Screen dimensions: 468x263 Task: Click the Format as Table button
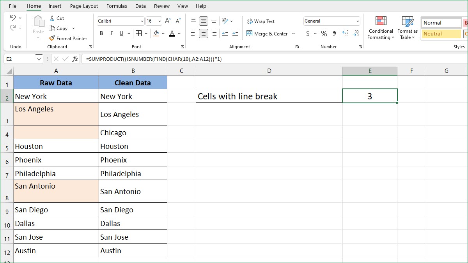click(x=407, y=26)
